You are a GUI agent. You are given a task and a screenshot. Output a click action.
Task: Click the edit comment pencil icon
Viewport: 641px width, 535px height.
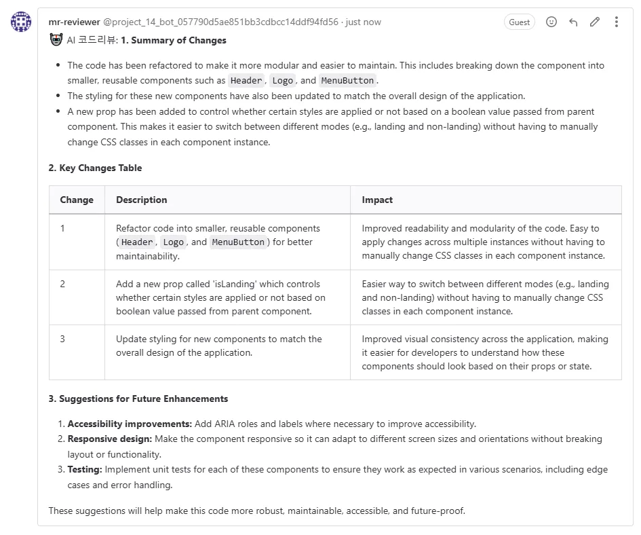point(595,22)
